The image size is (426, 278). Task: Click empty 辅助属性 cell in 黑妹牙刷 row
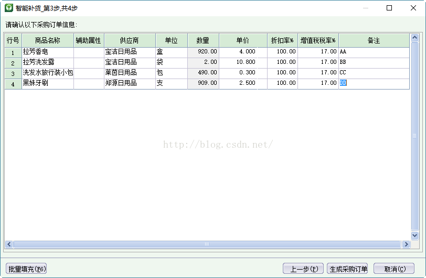[x=89, y=84]
